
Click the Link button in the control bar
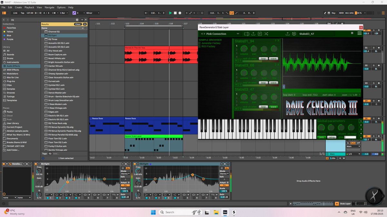(15, 13)
